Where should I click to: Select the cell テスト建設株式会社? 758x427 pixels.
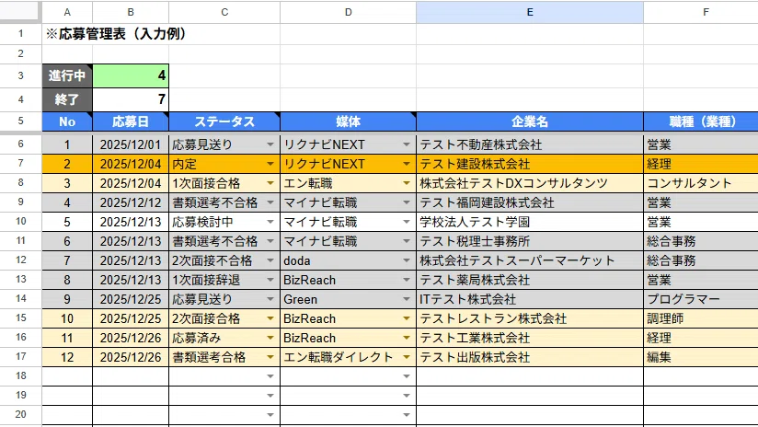[x=530, y=164]
